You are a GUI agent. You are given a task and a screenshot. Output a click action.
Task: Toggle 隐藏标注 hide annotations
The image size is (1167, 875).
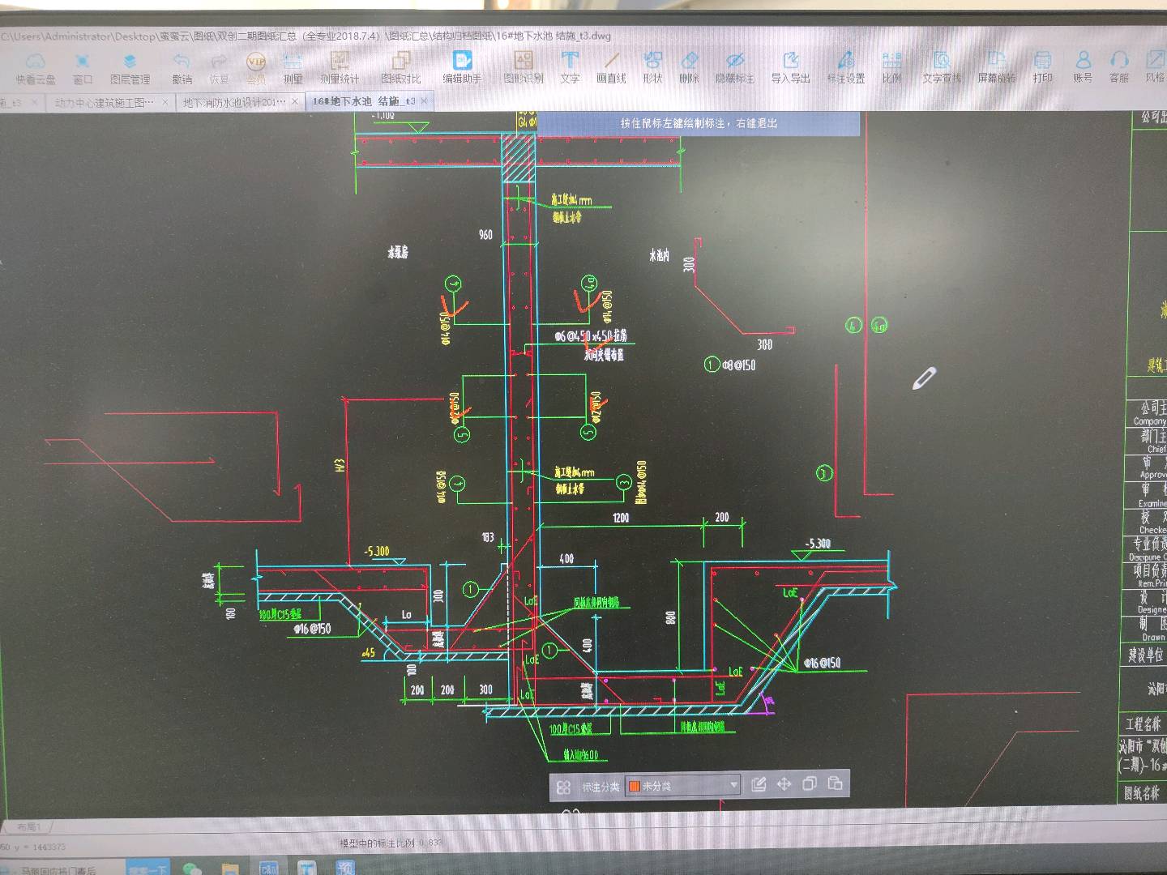click(734, 68)
